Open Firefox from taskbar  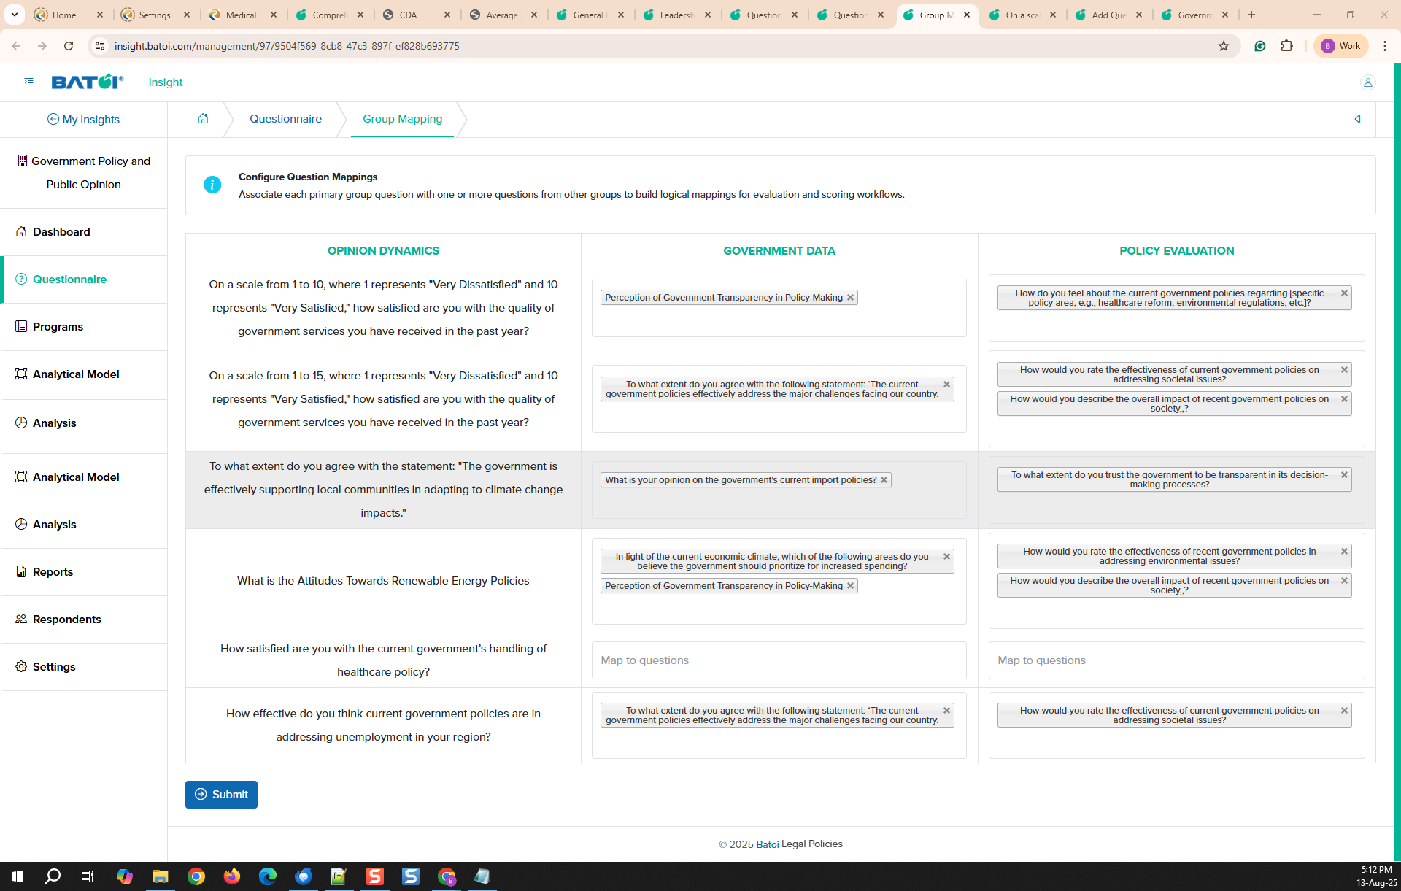tap(232, 876)
